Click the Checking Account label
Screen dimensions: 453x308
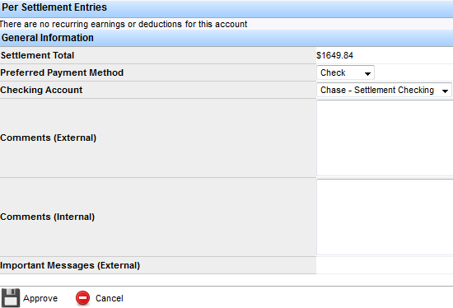click(x=41, y=90)
